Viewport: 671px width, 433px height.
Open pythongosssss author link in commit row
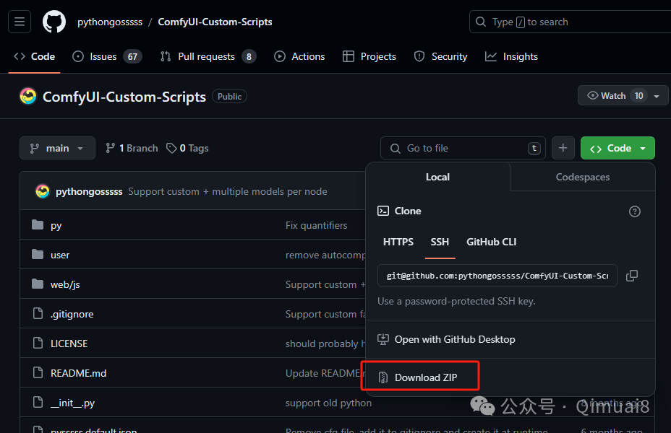(x=89, y=191)
